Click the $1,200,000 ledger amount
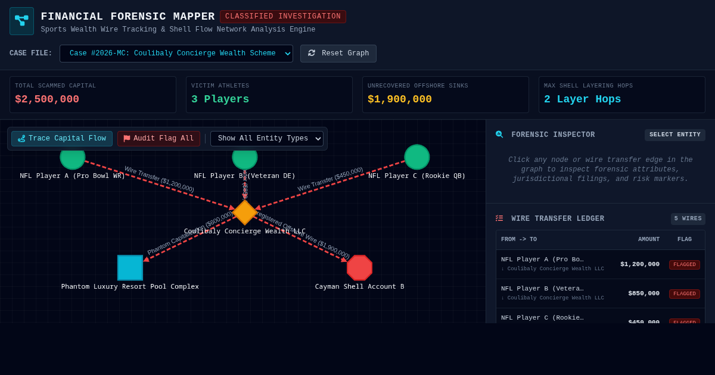 pos(640,264)
